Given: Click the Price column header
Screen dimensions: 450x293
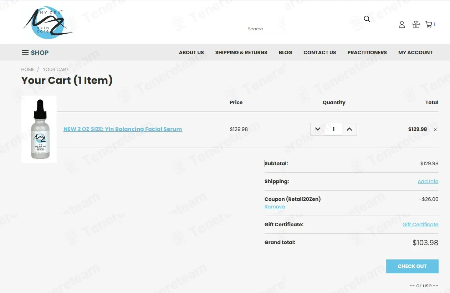Looking at the screenshot, I should click(x=236, y=102).
